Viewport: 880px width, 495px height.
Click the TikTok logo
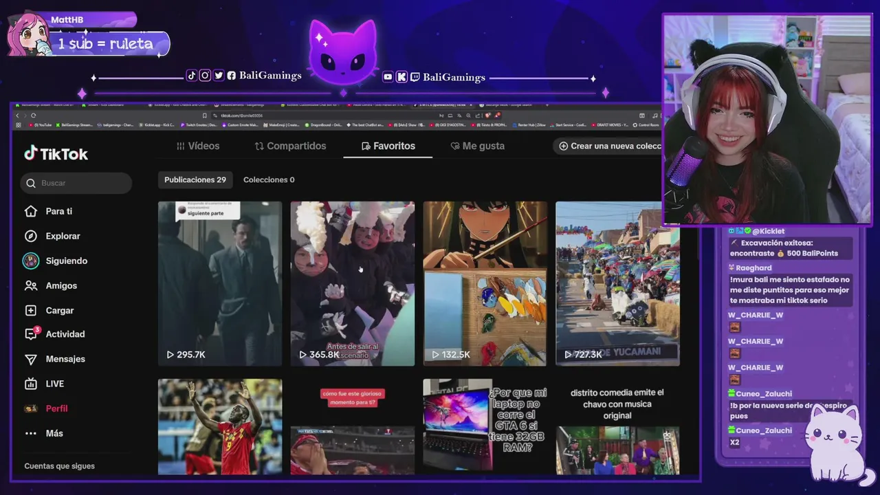click(56, 154)
